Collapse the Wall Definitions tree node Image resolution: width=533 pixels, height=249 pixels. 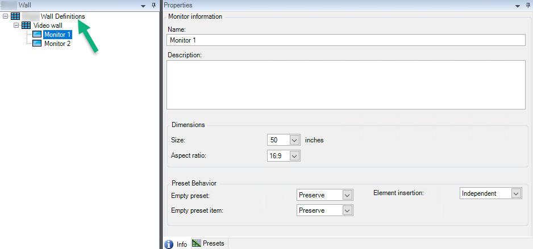click(x=5, y=16)
